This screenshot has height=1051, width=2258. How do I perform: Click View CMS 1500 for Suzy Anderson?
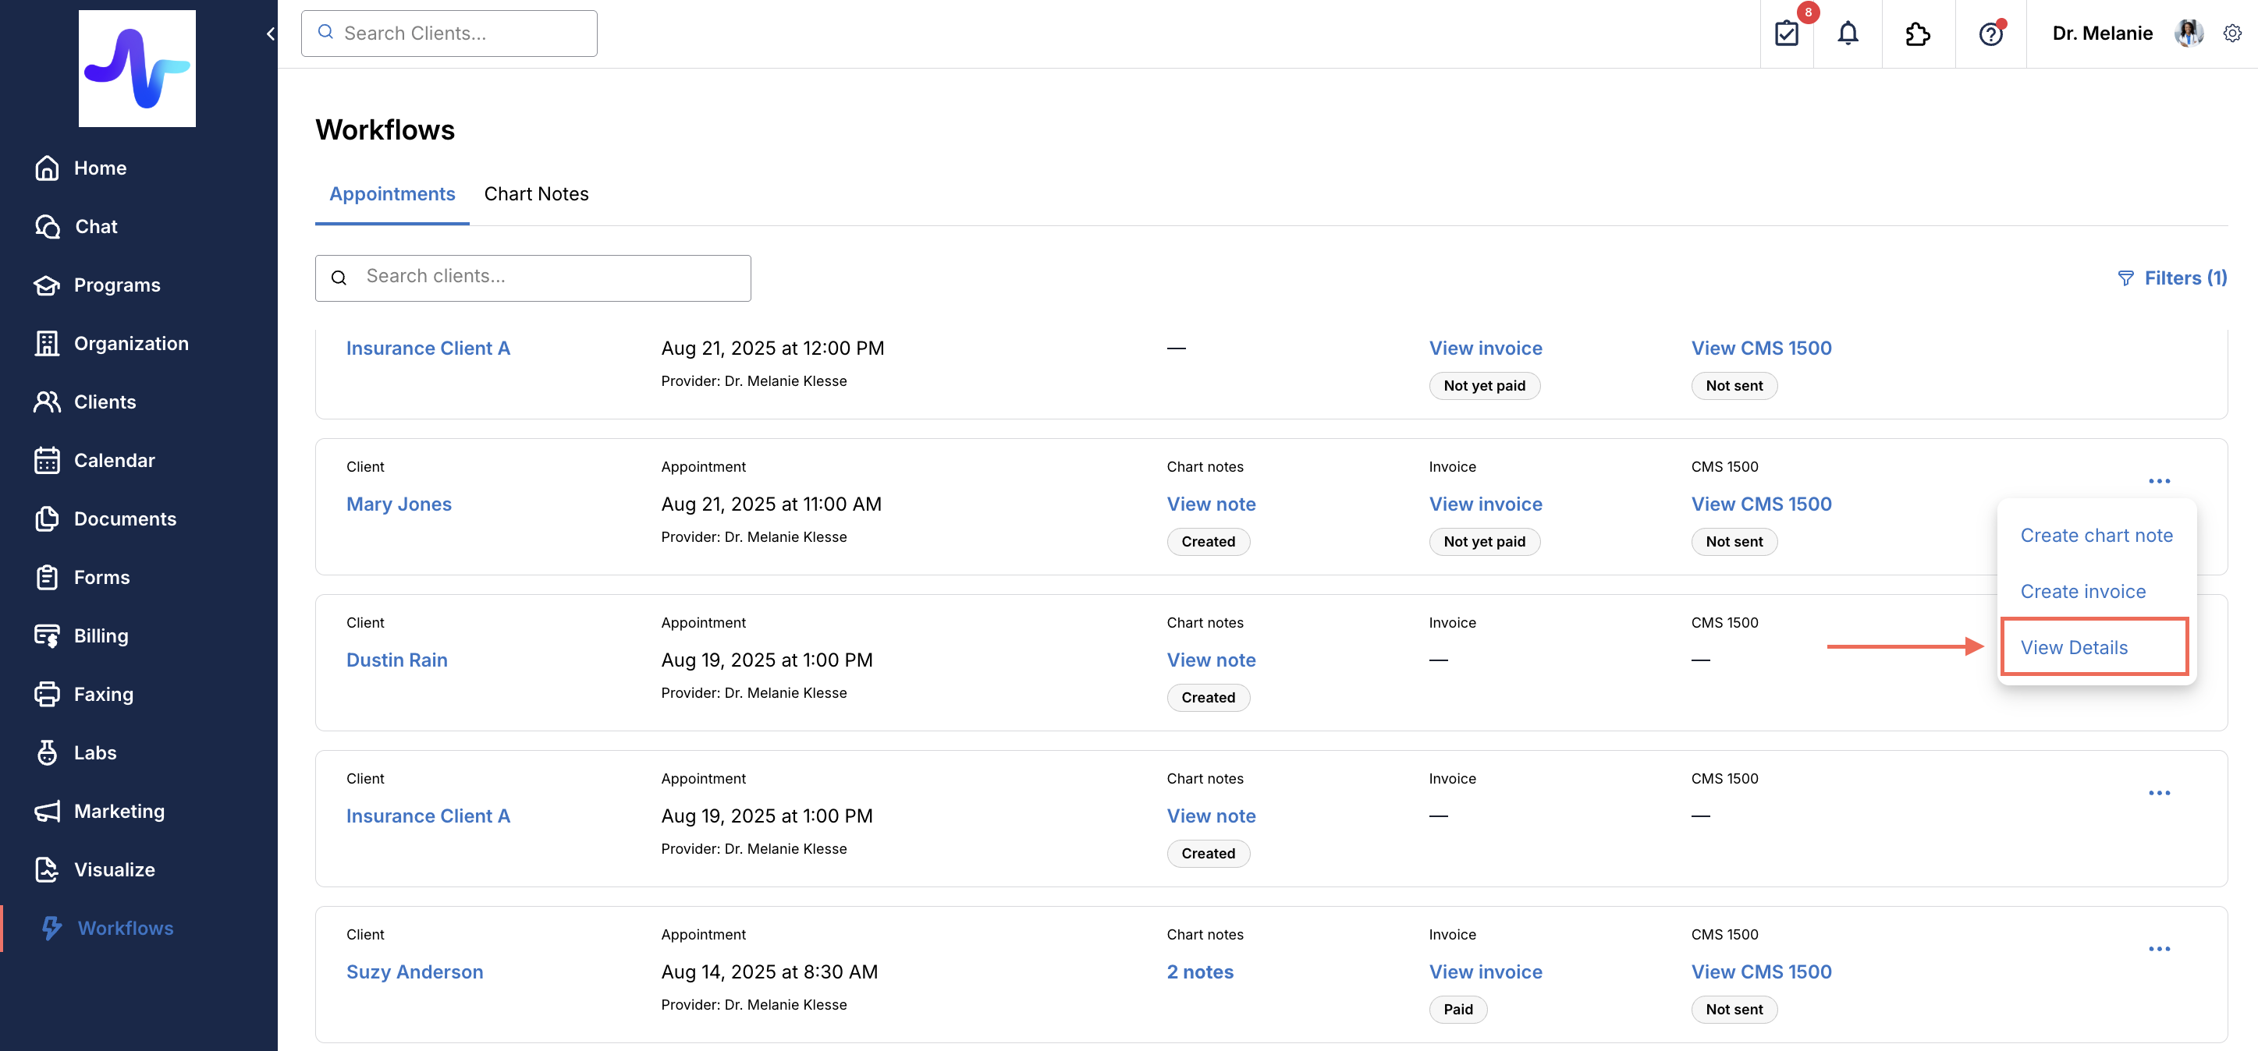[x=1761, y=971]
